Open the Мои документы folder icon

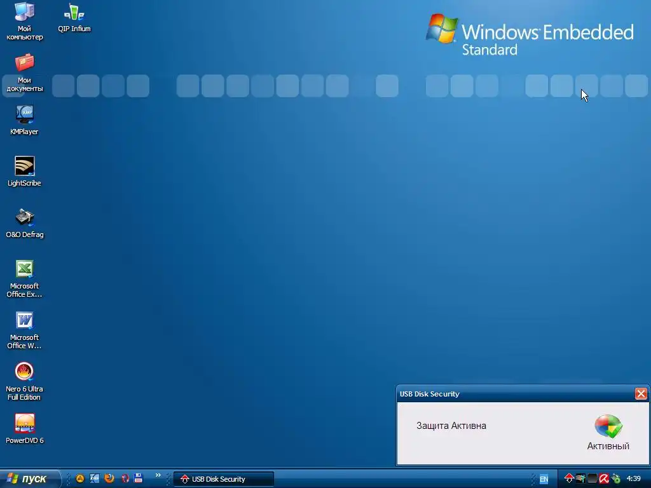point(25,72)
